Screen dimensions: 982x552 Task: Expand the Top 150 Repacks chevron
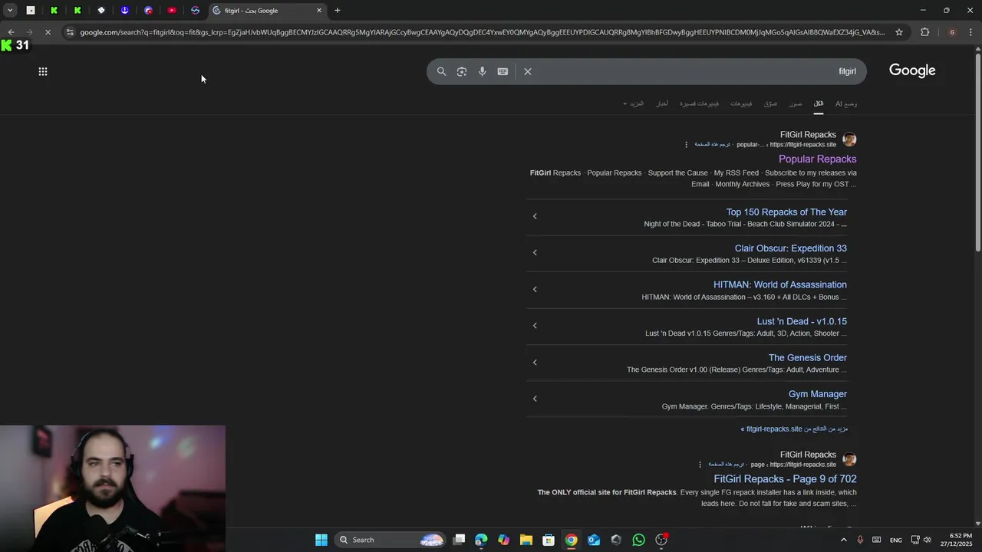535,216
